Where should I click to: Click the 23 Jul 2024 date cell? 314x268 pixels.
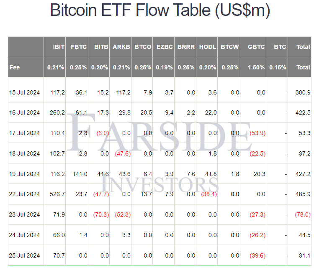(x=25, y=214)
